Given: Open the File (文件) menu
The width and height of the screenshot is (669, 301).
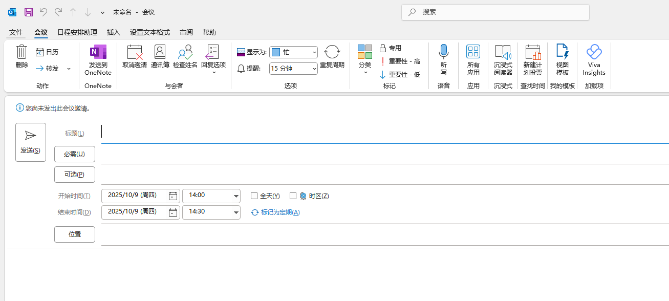Looking at the screenshot, I should tap(16, 32).
